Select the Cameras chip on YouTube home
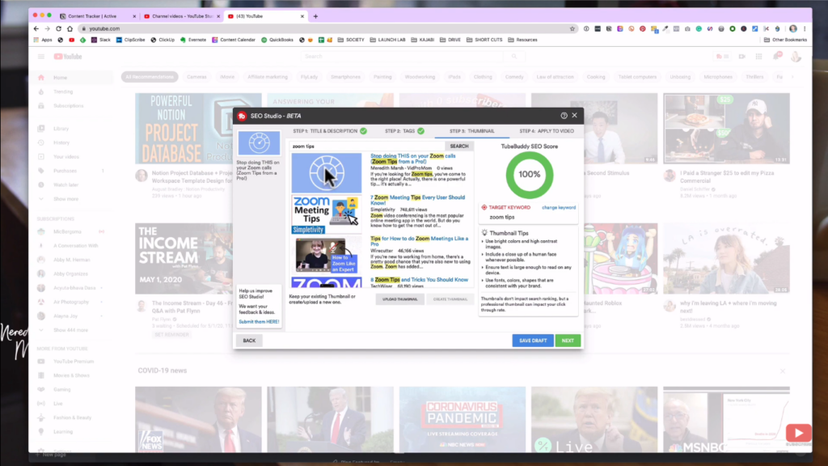Screen dimensions: 828x466 coord(197,77)
